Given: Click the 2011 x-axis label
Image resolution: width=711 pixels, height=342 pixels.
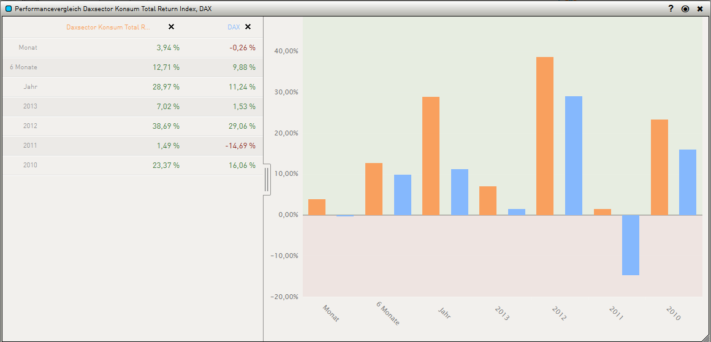Looking at the screenshot, I should pyautogui.click(x=615, y=313).
